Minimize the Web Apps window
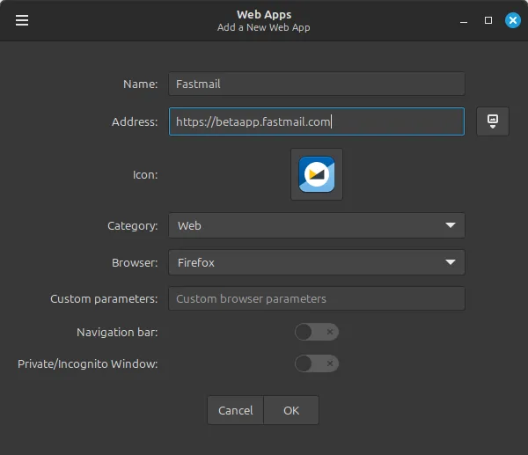528x455 pixels. coord(464,21)
